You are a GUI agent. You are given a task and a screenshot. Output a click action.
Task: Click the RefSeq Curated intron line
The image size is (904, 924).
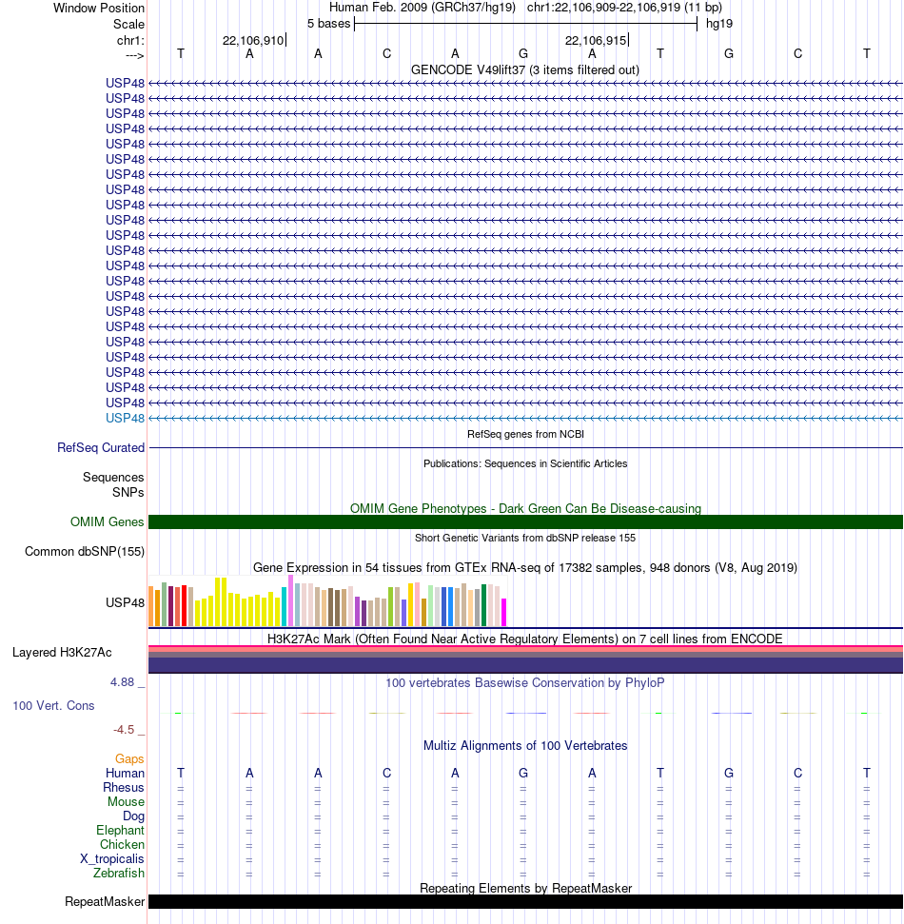(x=525, y=448)
